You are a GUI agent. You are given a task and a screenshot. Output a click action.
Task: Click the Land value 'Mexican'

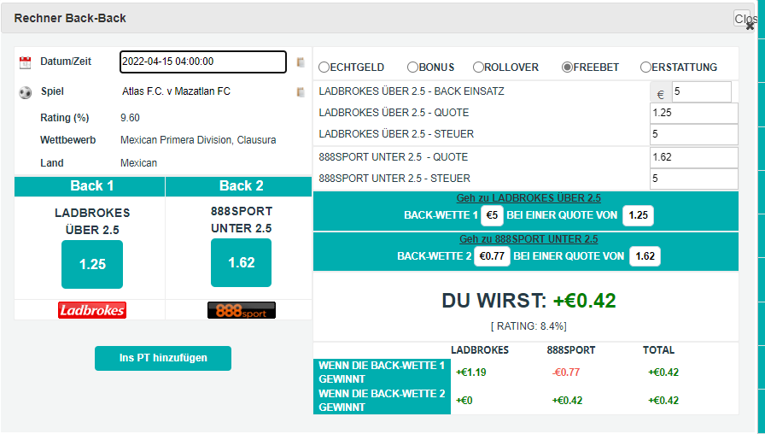tap(138, 163)
